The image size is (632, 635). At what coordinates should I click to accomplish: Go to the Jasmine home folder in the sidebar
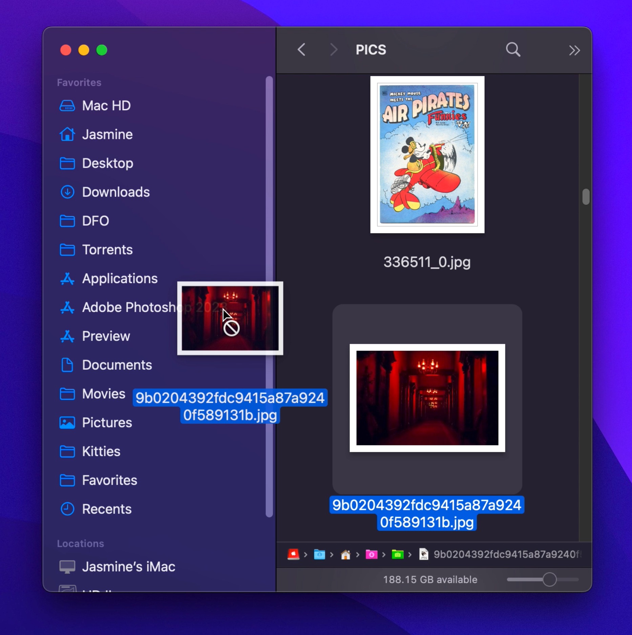tap(96, 134)
